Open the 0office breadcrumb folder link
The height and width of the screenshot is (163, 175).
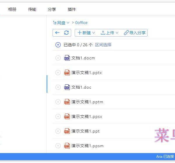[81, 23]
